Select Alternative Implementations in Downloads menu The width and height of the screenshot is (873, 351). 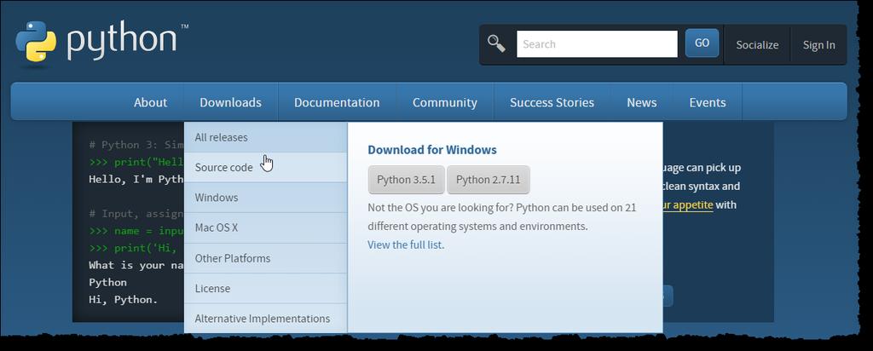coord(266,318)
